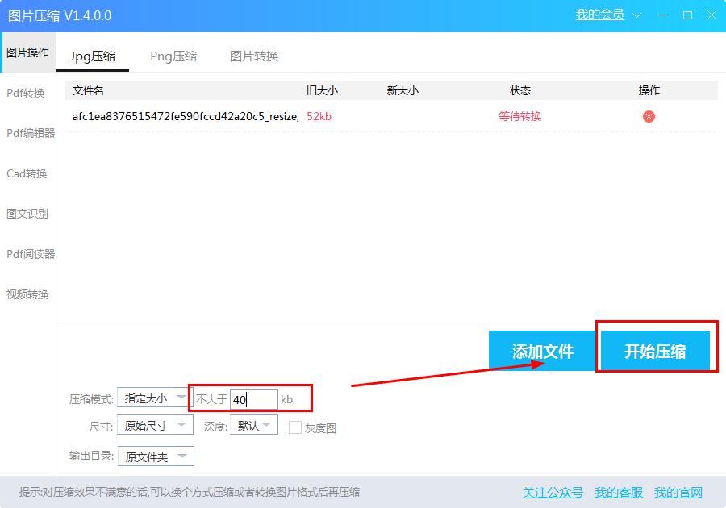Switch to the Png压缩 tab
726x508 pixels.
(x=172, y=56)
